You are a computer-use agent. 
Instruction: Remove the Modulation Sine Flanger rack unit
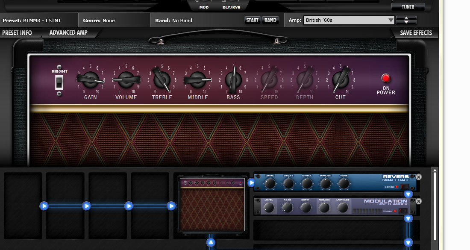(418, 201)
